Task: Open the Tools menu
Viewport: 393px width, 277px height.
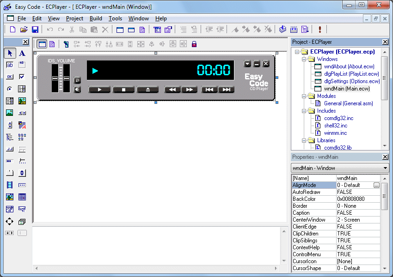Action: pyautogui.click(x=115, y=18)
